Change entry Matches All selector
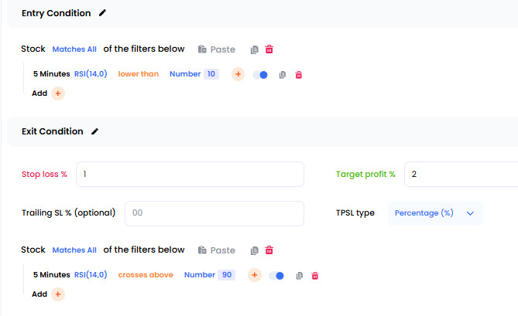Screen dimensions: 518x316 pyautogui.click(x=74, y=49)
